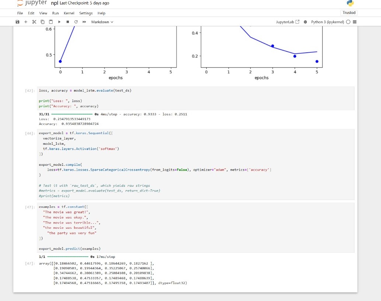The width and height of the screenshot is (381, 301).
Task: Open the debugger bug icon
Action: click(305, 22)
